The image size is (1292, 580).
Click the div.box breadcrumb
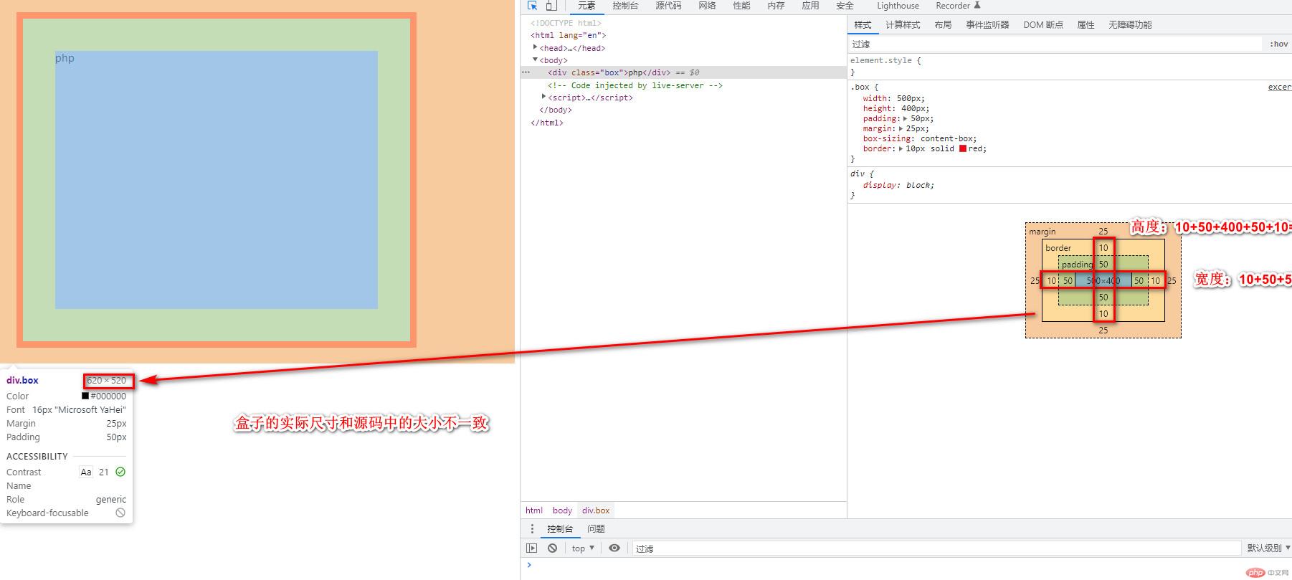pos(596,510)
